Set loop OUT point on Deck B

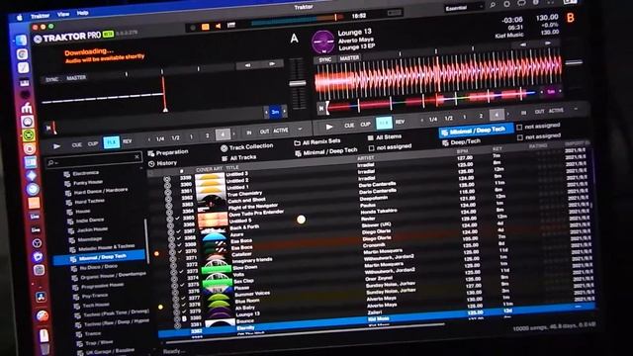(539, 112)
